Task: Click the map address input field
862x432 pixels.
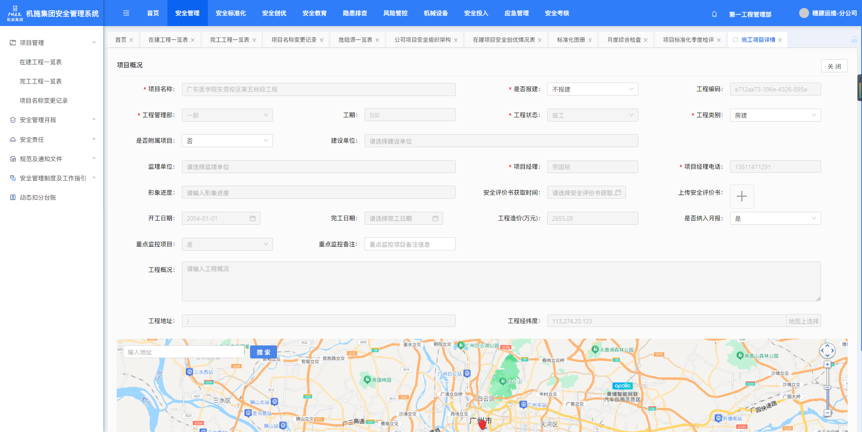Action: click(x=184, y=352)
